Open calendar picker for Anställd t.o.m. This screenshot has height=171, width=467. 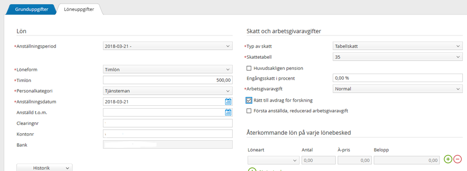click(x=228, y=112)
